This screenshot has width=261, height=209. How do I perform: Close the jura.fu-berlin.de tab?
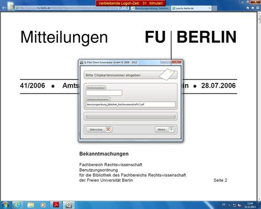click(209, 8)
